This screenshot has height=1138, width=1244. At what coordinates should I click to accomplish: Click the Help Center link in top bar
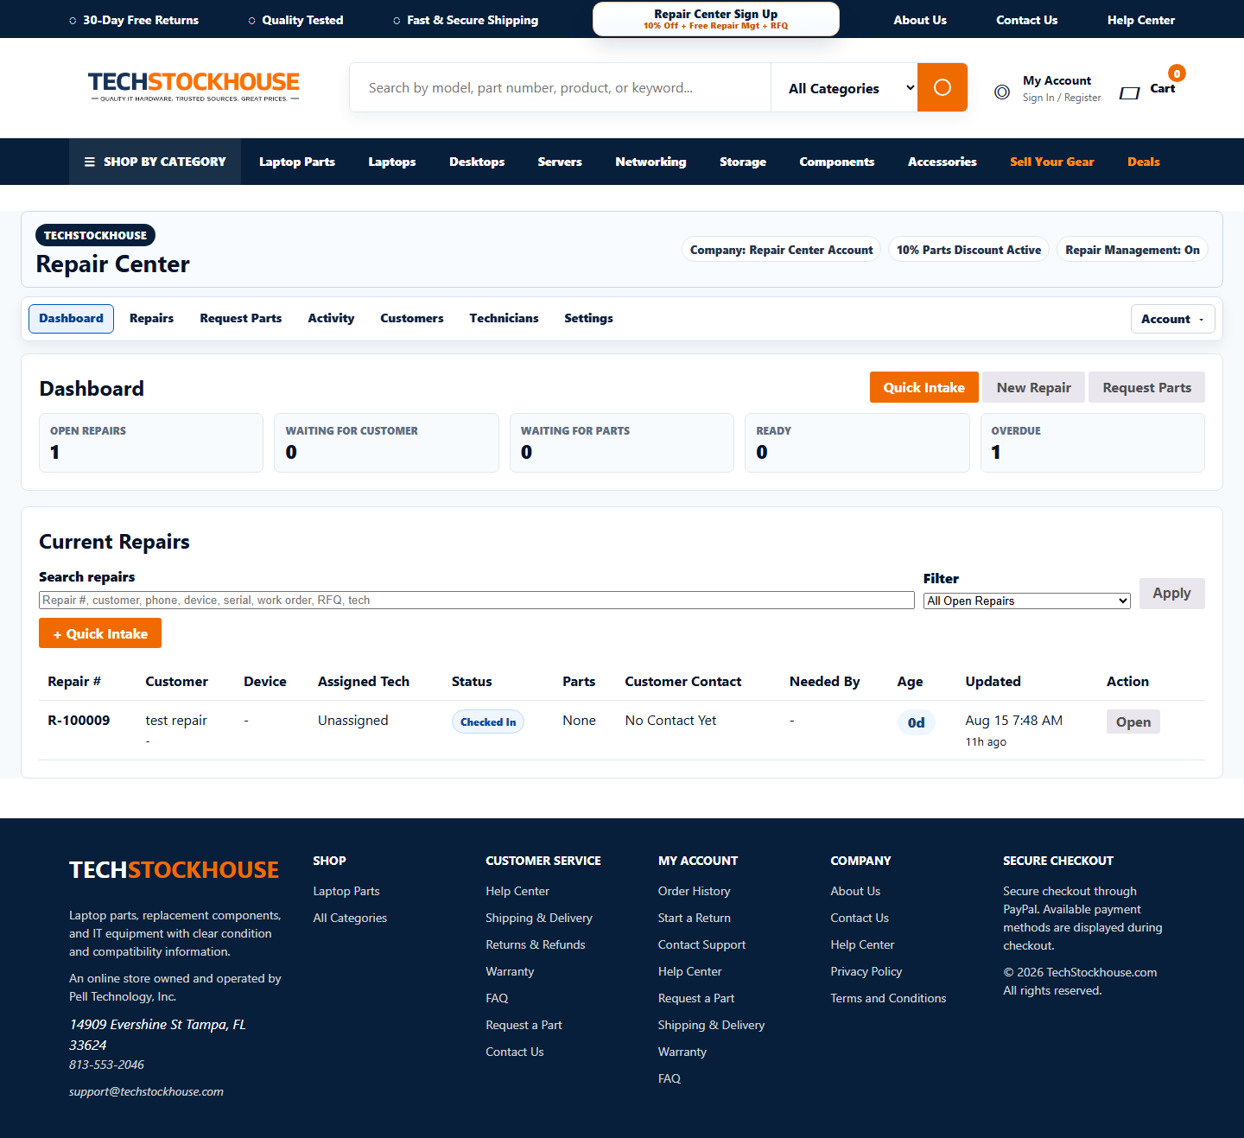[x=1140, y=20]
